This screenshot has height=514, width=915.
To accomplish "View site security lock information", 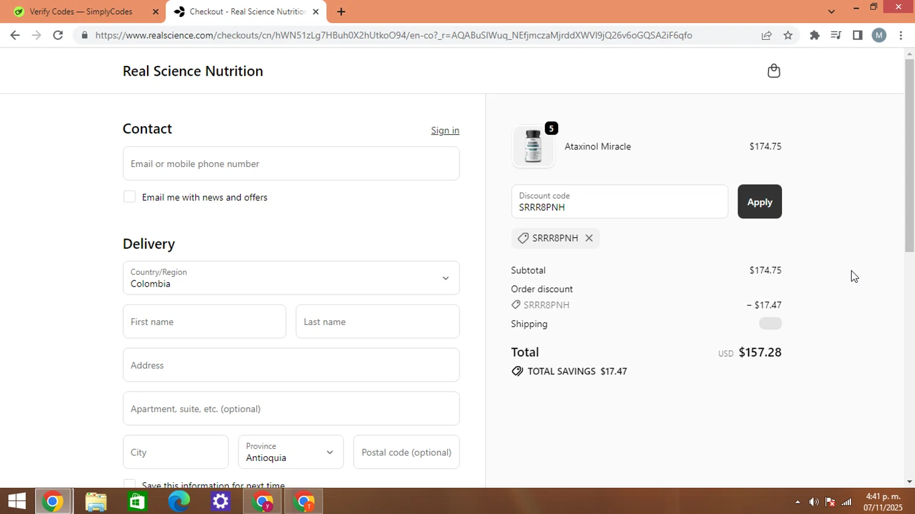I will tap(84, 35).
